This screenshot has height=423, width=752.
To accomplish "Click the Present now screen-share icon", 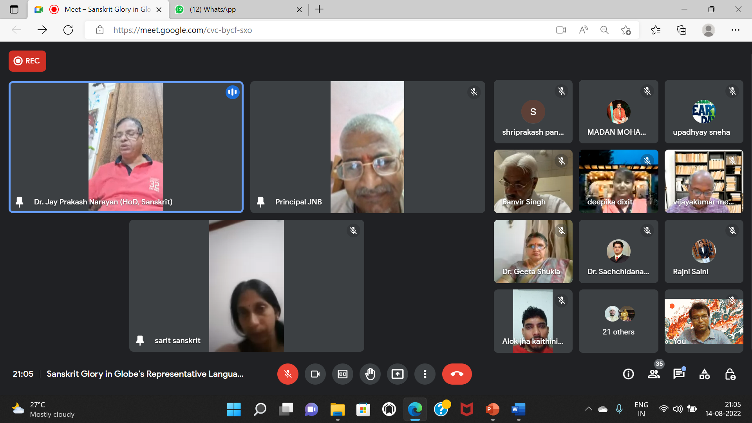I will (397, 374).
